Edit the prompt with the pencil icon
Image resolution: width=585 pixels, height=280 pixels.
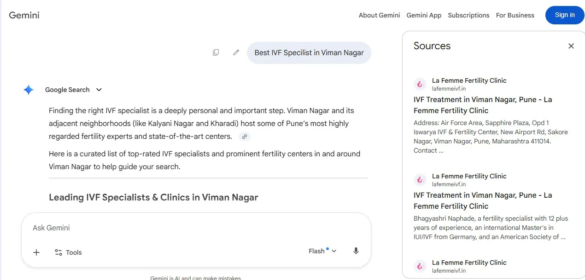point(236,52)
